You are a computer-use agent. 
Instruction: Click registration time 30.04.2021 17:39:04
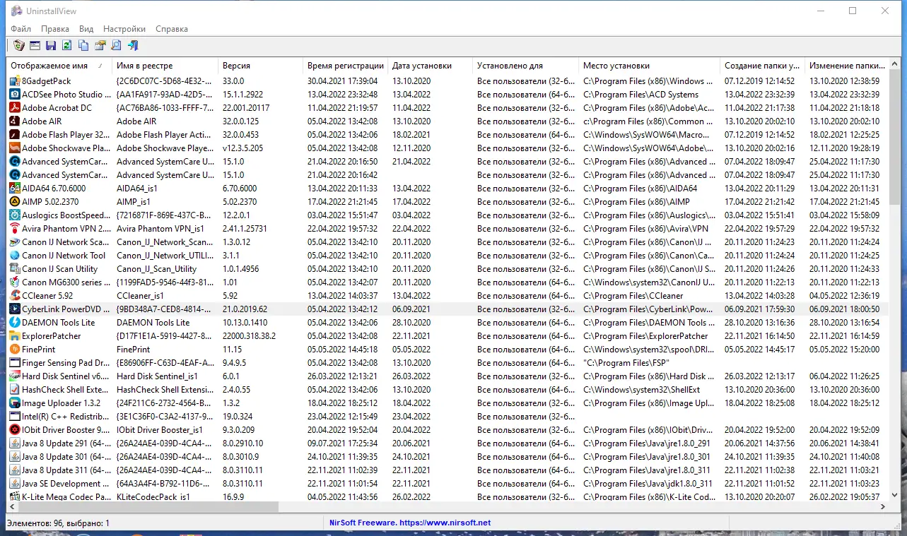tap(342, 81)
